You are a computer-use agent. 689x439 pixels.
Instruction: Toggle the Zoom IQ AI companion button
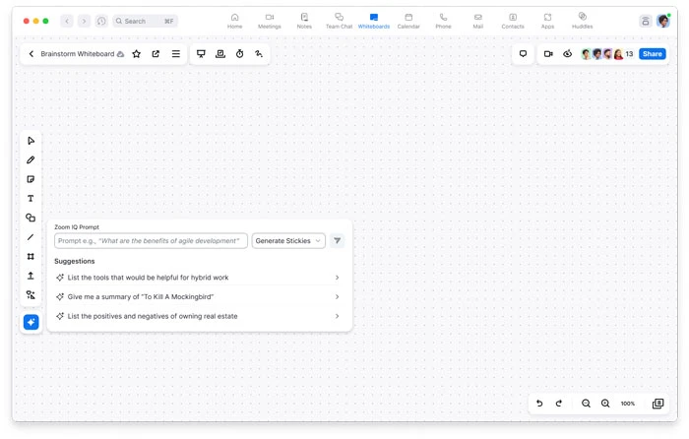click(31, 322)
